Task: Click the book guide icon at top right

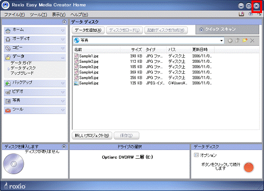Action: tap(241, 14)
